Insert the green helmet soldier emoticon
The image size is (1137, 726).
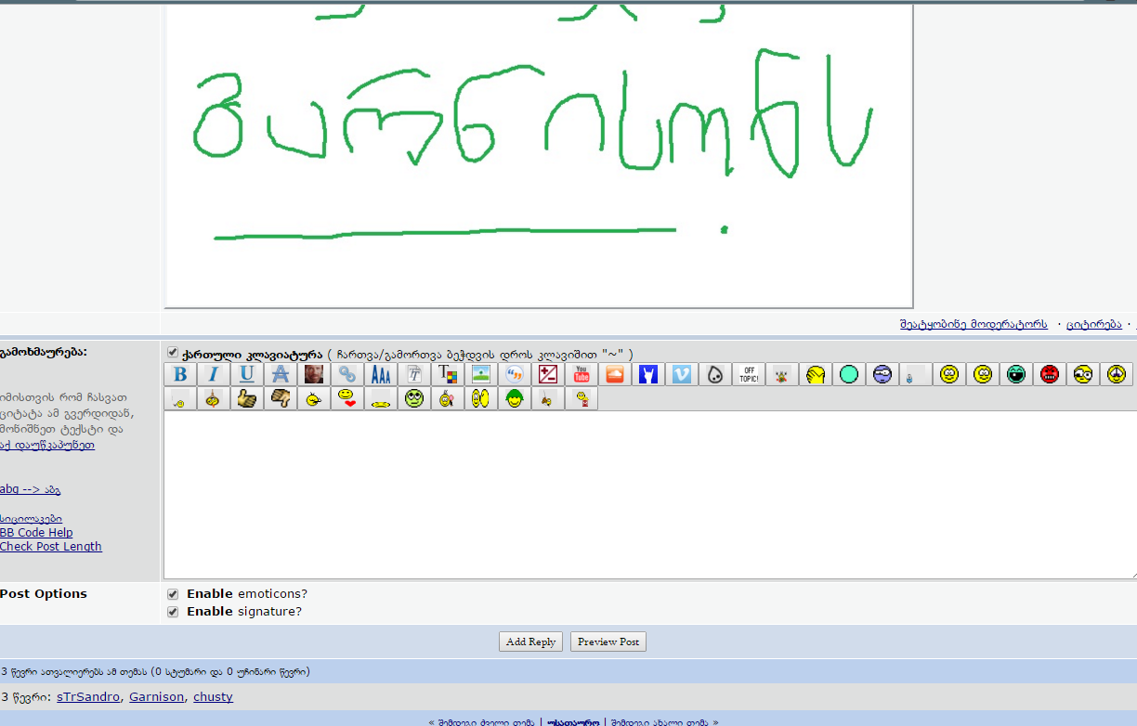pyautogui.click(x=515, y=399)
